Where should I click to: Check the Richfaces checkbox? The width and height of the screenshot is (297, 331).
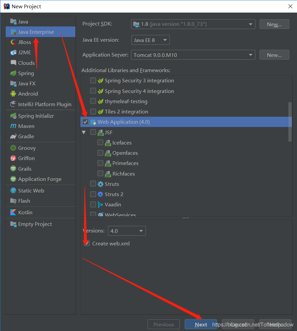pyautogui.click(x=100, y=173)
